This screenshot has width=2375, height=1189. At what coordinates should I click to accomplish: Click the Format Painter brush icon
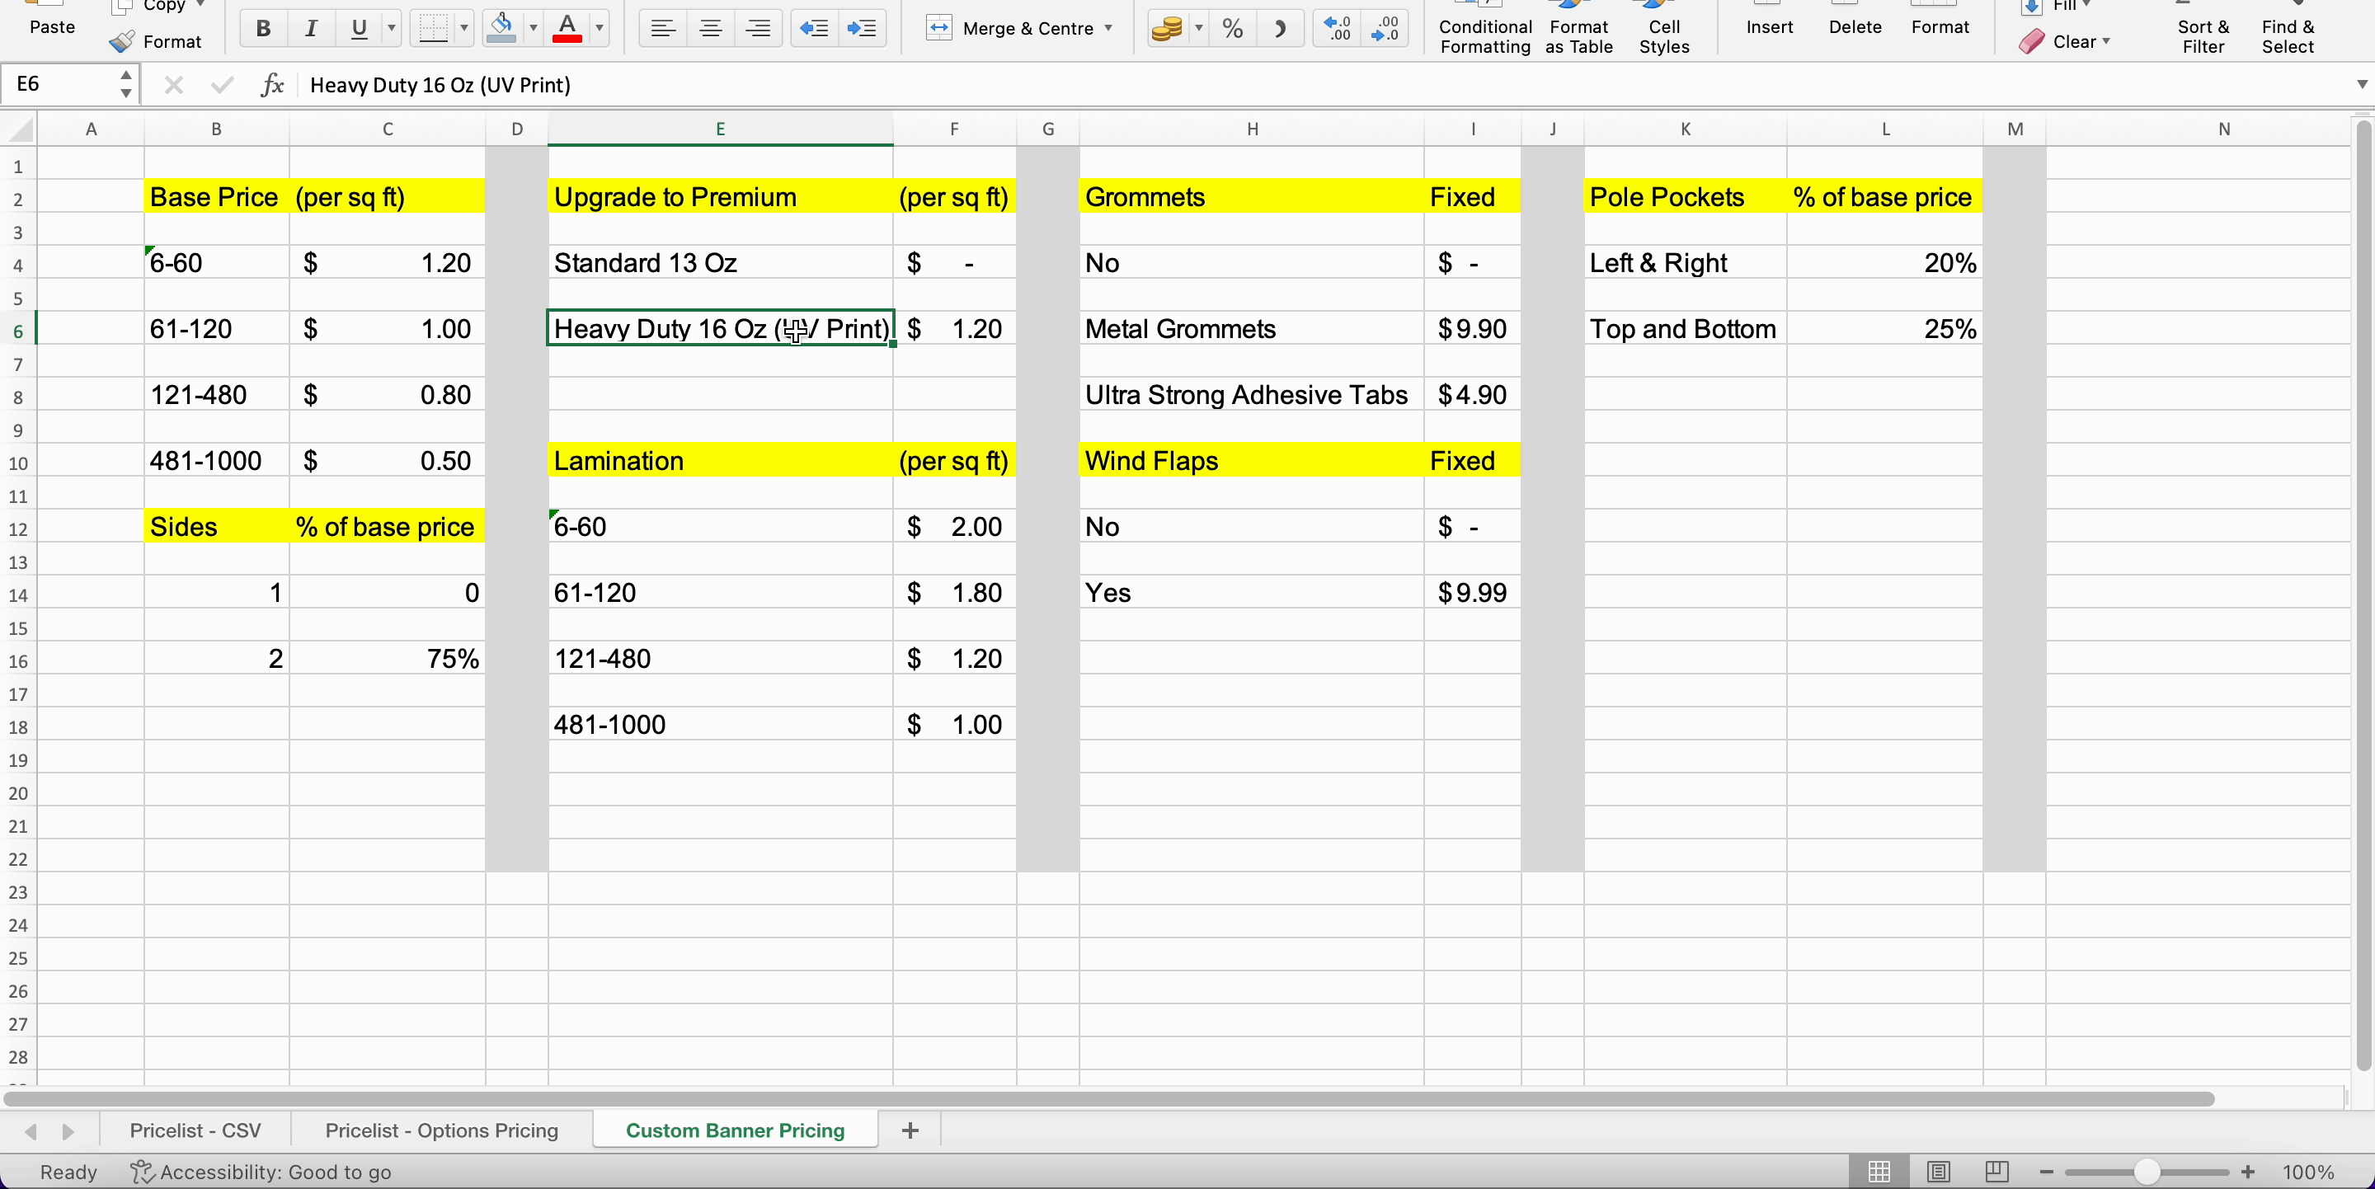pyautogui.click(x=122, y=41)
